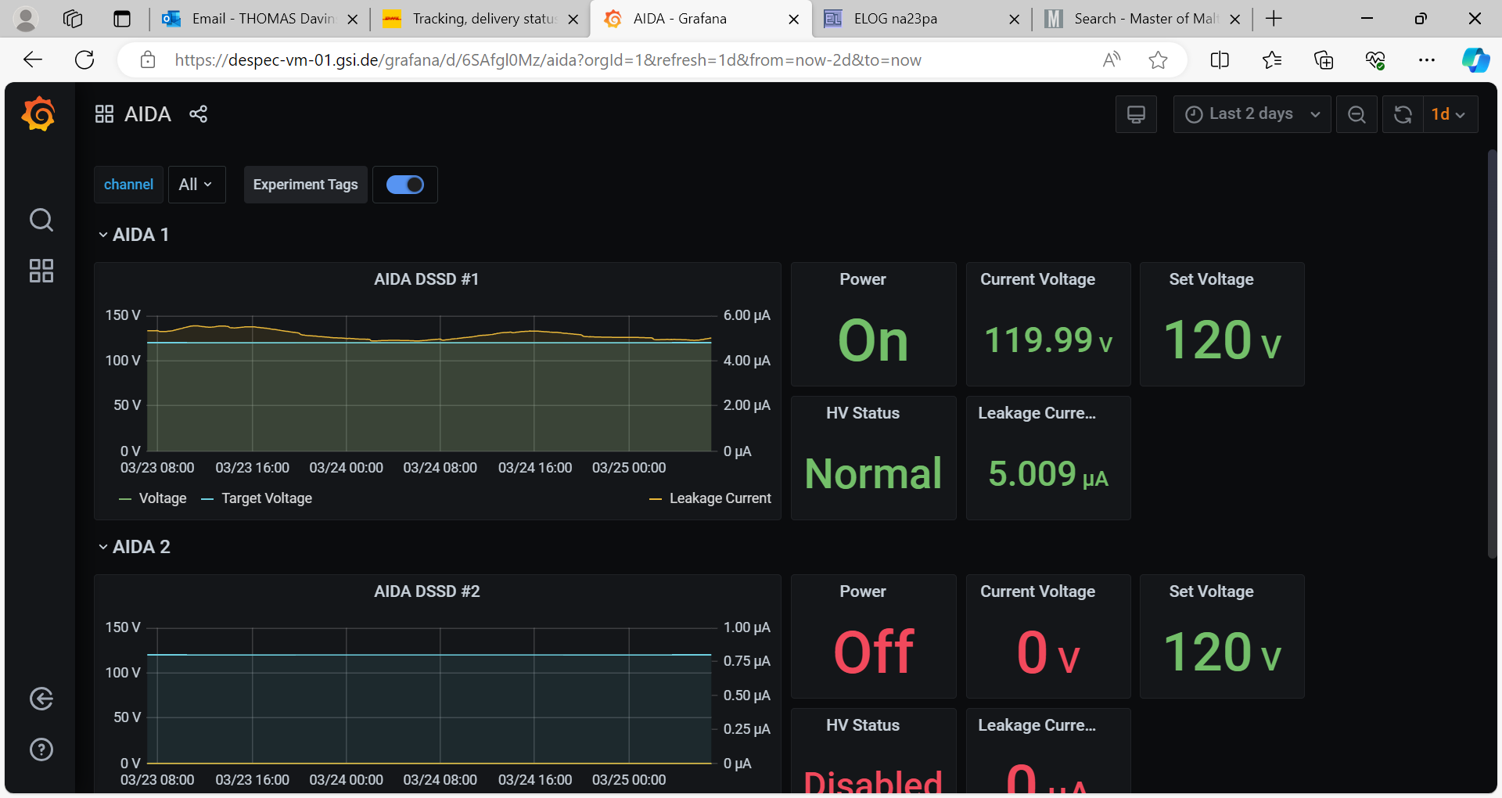
Task: Open the workspaces icon
Action: [x=73, y=19]
